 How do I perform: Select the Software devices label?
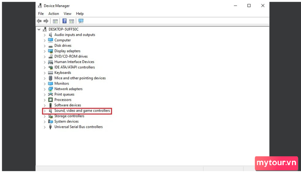[68, 105]
